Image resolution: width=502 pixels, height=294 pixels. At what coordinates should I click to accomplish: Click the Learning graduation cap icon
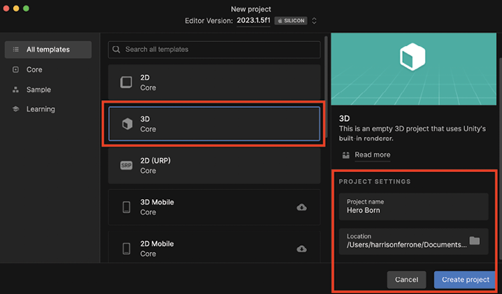tap(15, 109)
